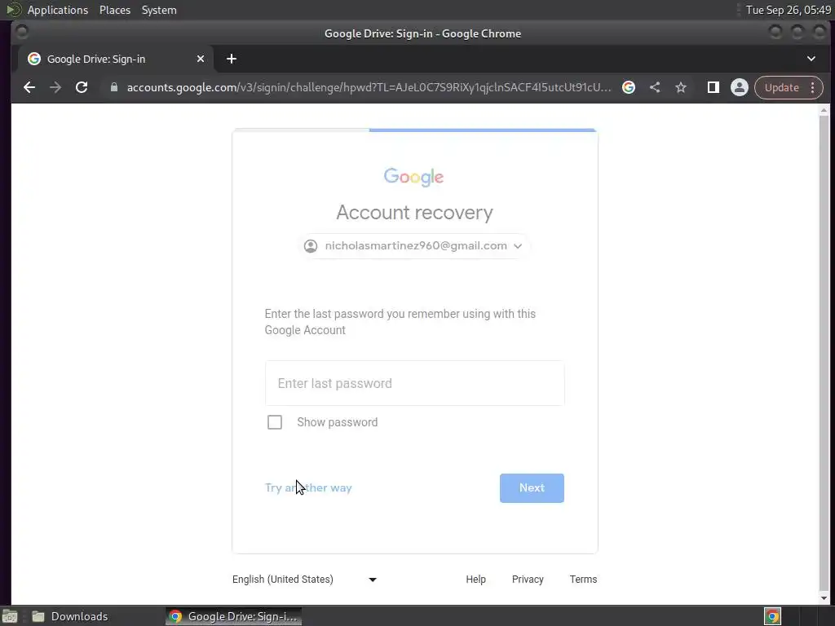Screen dimensions: 835x626
Task: Click the show desktop icon in taskbar
Action: 10,616
